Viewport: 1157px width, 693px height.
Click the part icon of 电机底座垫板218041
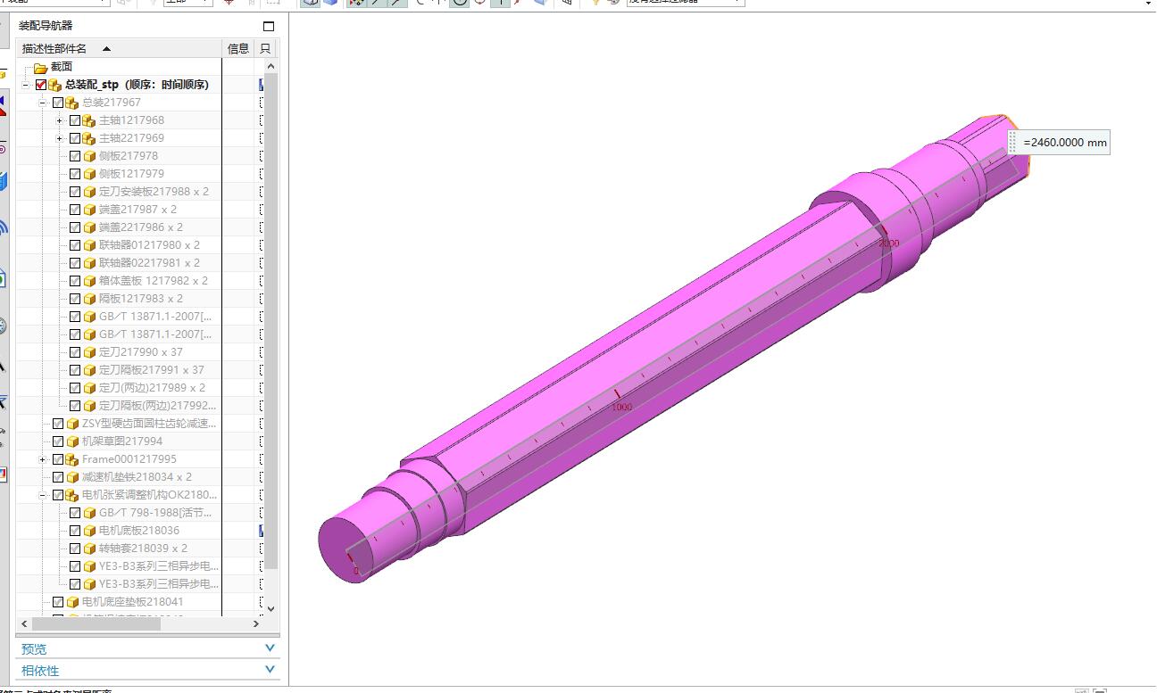click(x=72, y=602)
